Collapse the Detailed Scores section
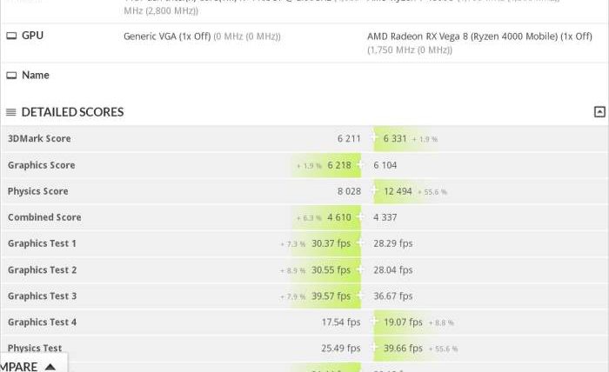 599,112
